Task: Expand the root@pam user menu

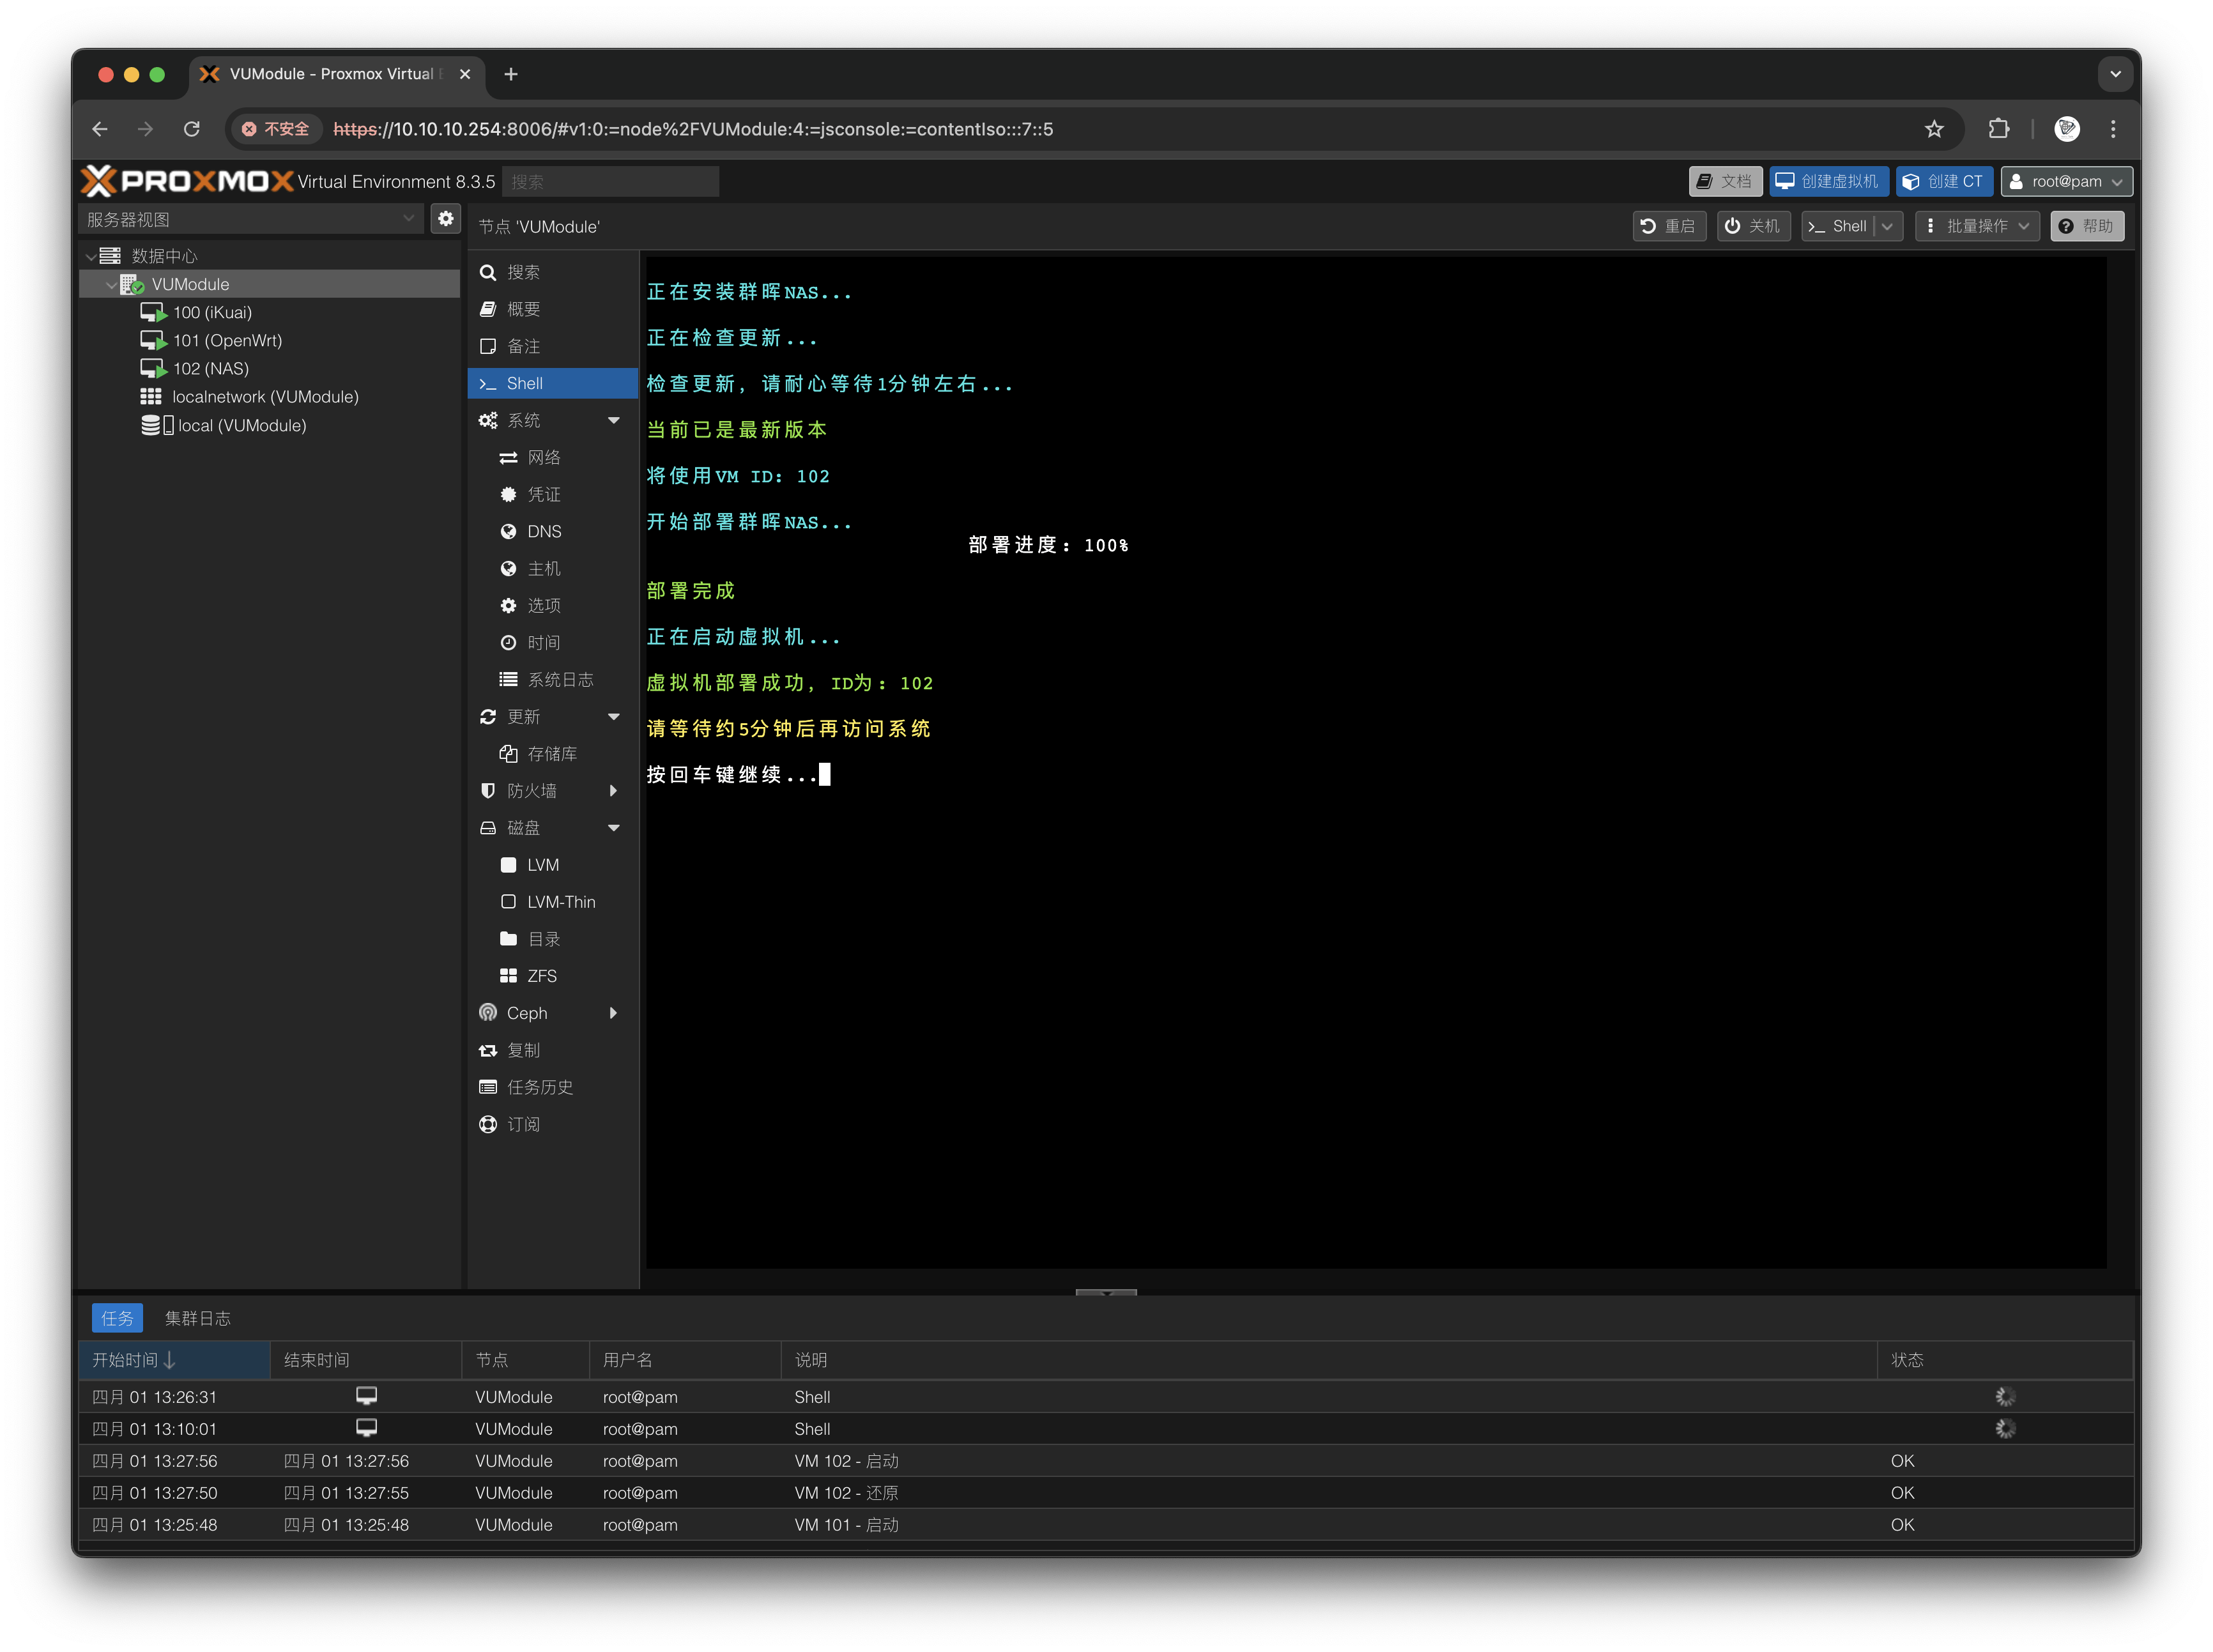Action: coord(2066,181)
